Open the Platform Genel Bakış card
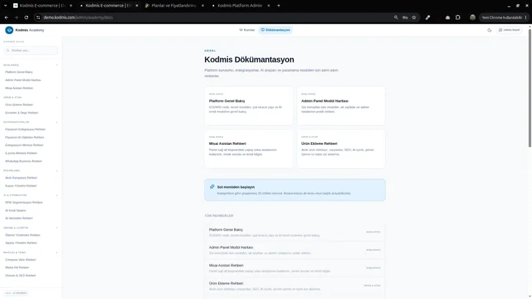This screenshot has height=299, width=532. (x=248, y=106)
